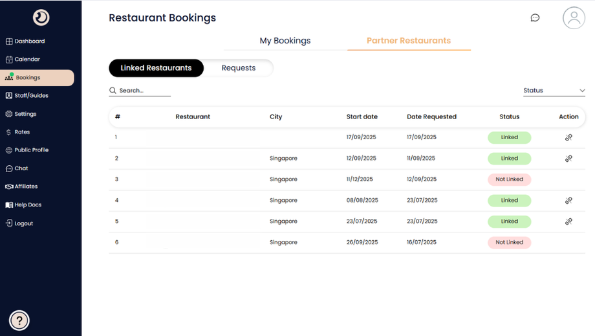Click Logout in the sidebar

point(23,223)
